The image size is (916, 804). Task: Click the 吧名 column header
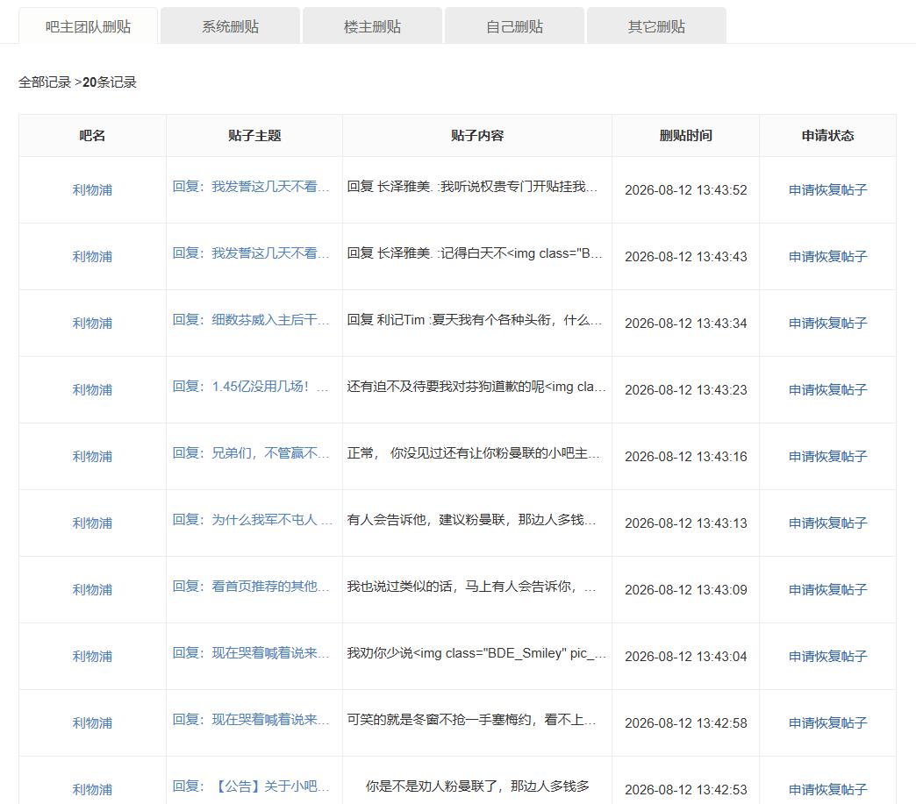coord(92,135)
